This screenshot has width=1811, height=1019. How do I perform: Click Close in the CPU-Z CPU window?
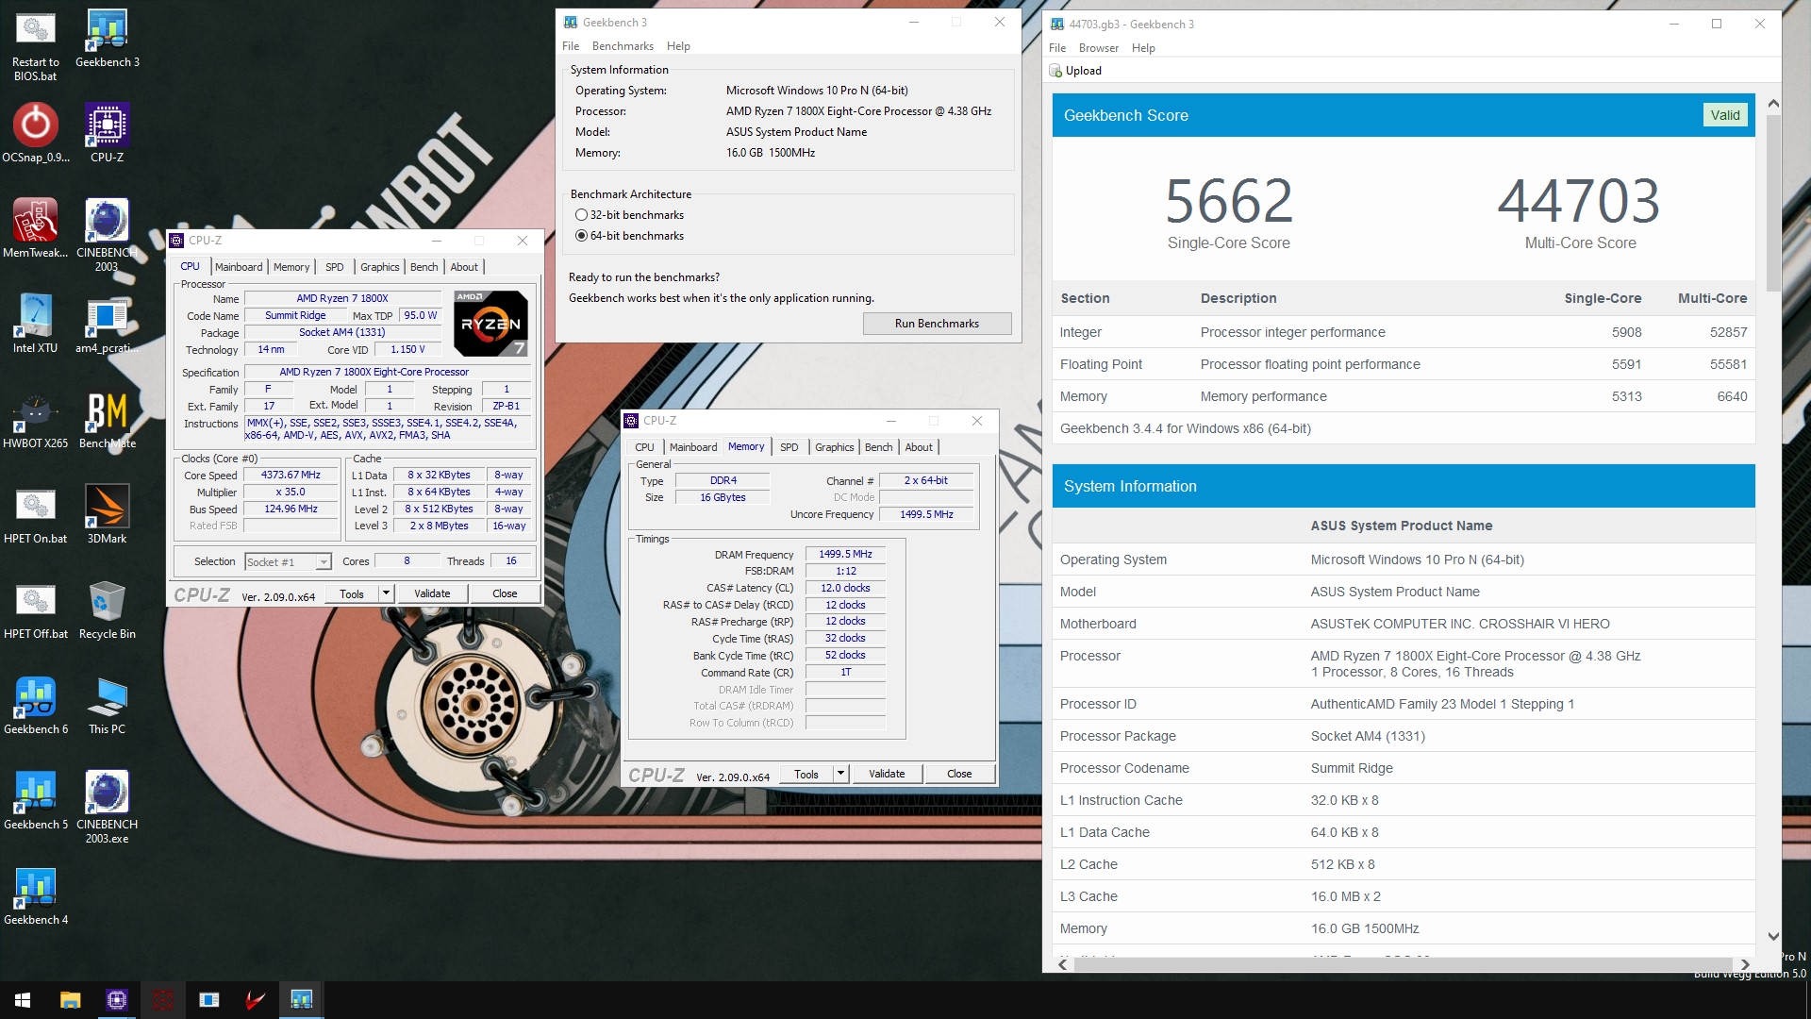point(505,593)
